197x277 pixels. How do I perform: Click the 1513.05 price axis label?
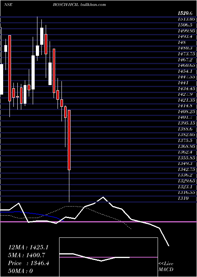pyautogui.click(x=186, y=19)
